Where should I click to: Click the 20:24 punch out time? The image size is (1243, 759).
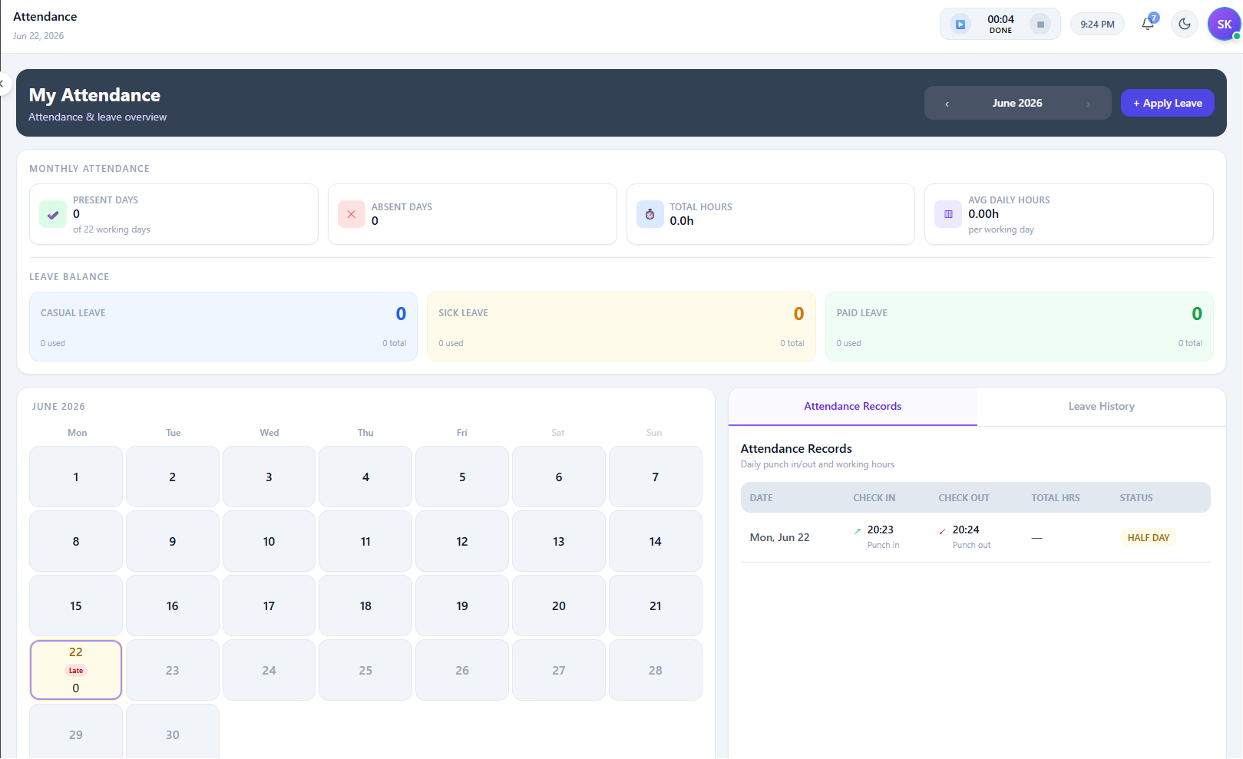966,530
